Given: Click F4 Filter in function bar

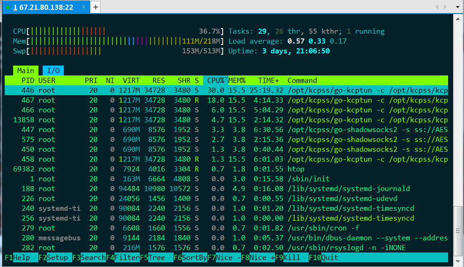Looking at the screenshot, I should (123, 258).
